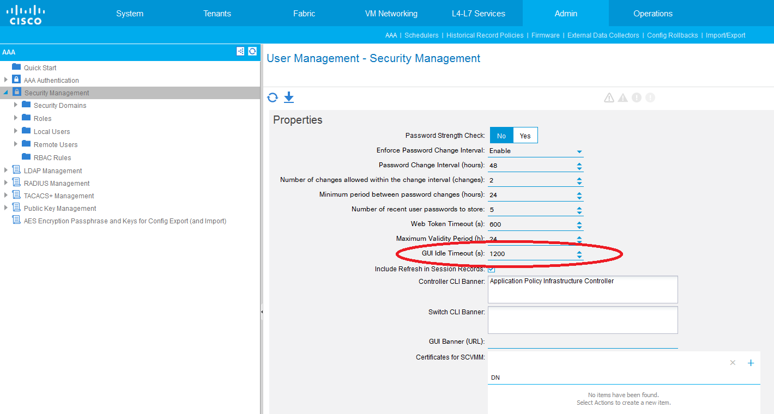This screenshot has height=414, width=774.
Task: Expand the Local Users tree node
Action: click(16, 131)
